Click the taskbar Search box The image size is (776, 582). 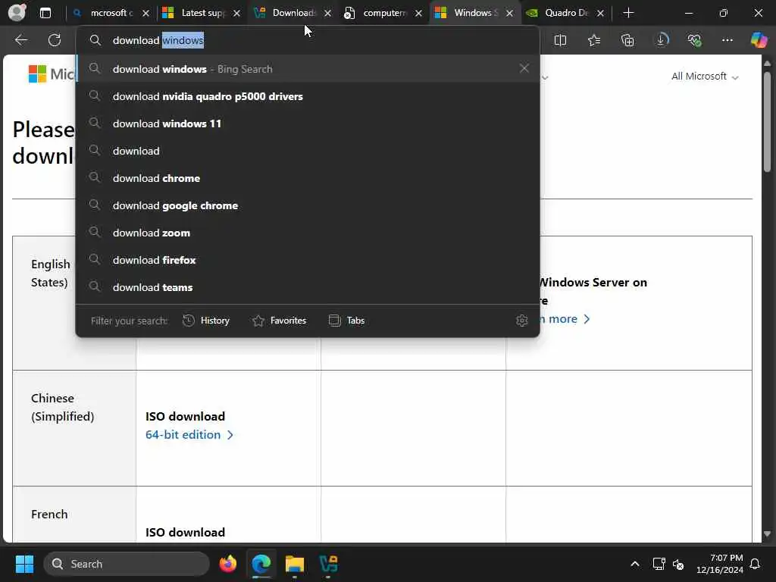(127, 564)
